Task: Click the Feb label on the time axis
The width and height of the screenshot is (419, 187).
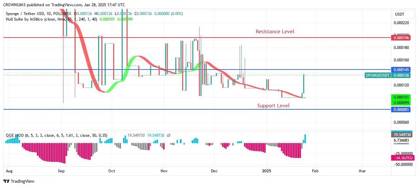Action: [x=315, y=171]
